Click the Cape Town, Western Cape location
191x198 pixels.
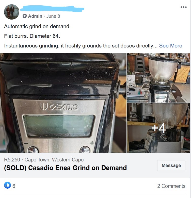pyautogui.click(x=54, y=160)
